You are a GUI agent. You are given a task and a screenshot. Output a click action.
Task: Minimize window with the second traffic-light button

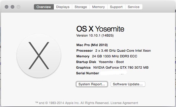[12, 7]
